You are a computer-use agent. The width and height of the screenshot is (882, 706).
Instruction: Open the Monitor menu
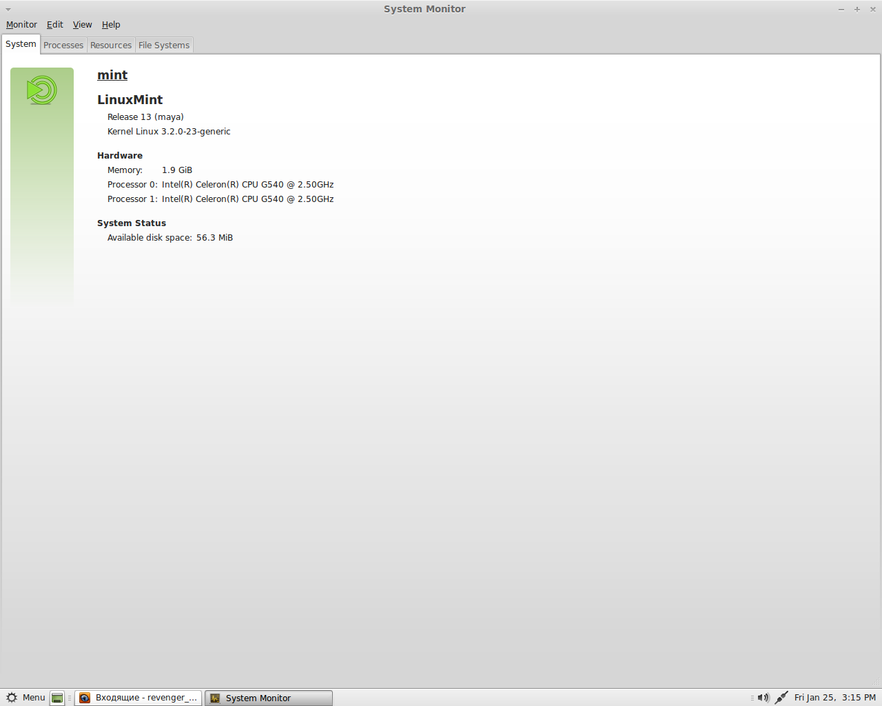click(21, 25)
